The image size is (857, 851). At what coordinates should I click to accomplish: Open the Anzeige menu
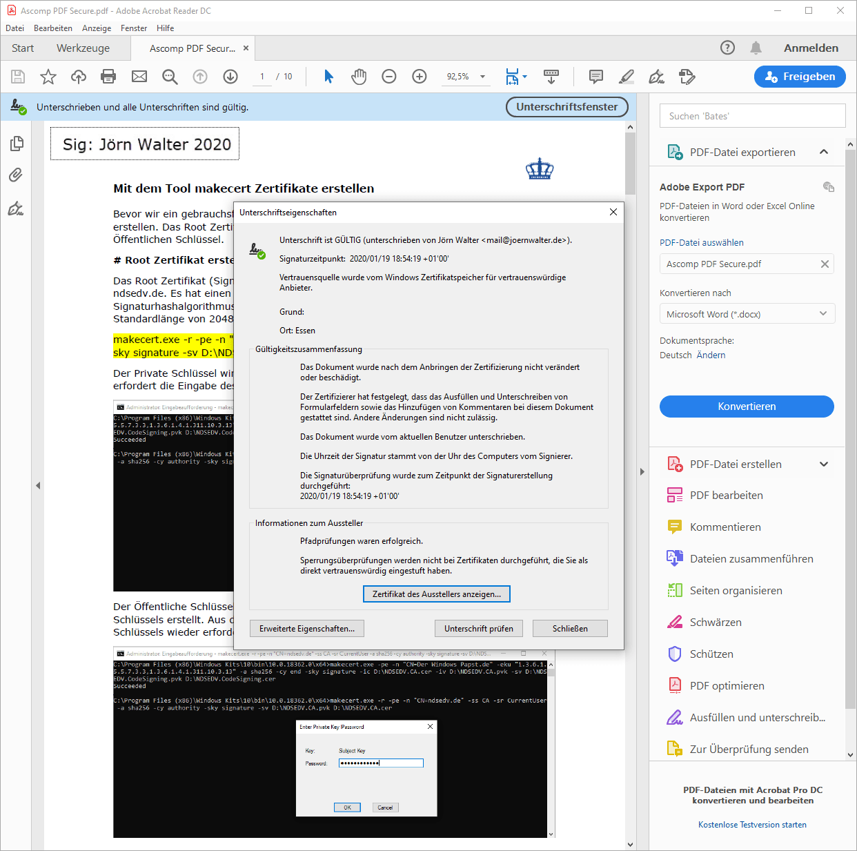pos(97,28)
